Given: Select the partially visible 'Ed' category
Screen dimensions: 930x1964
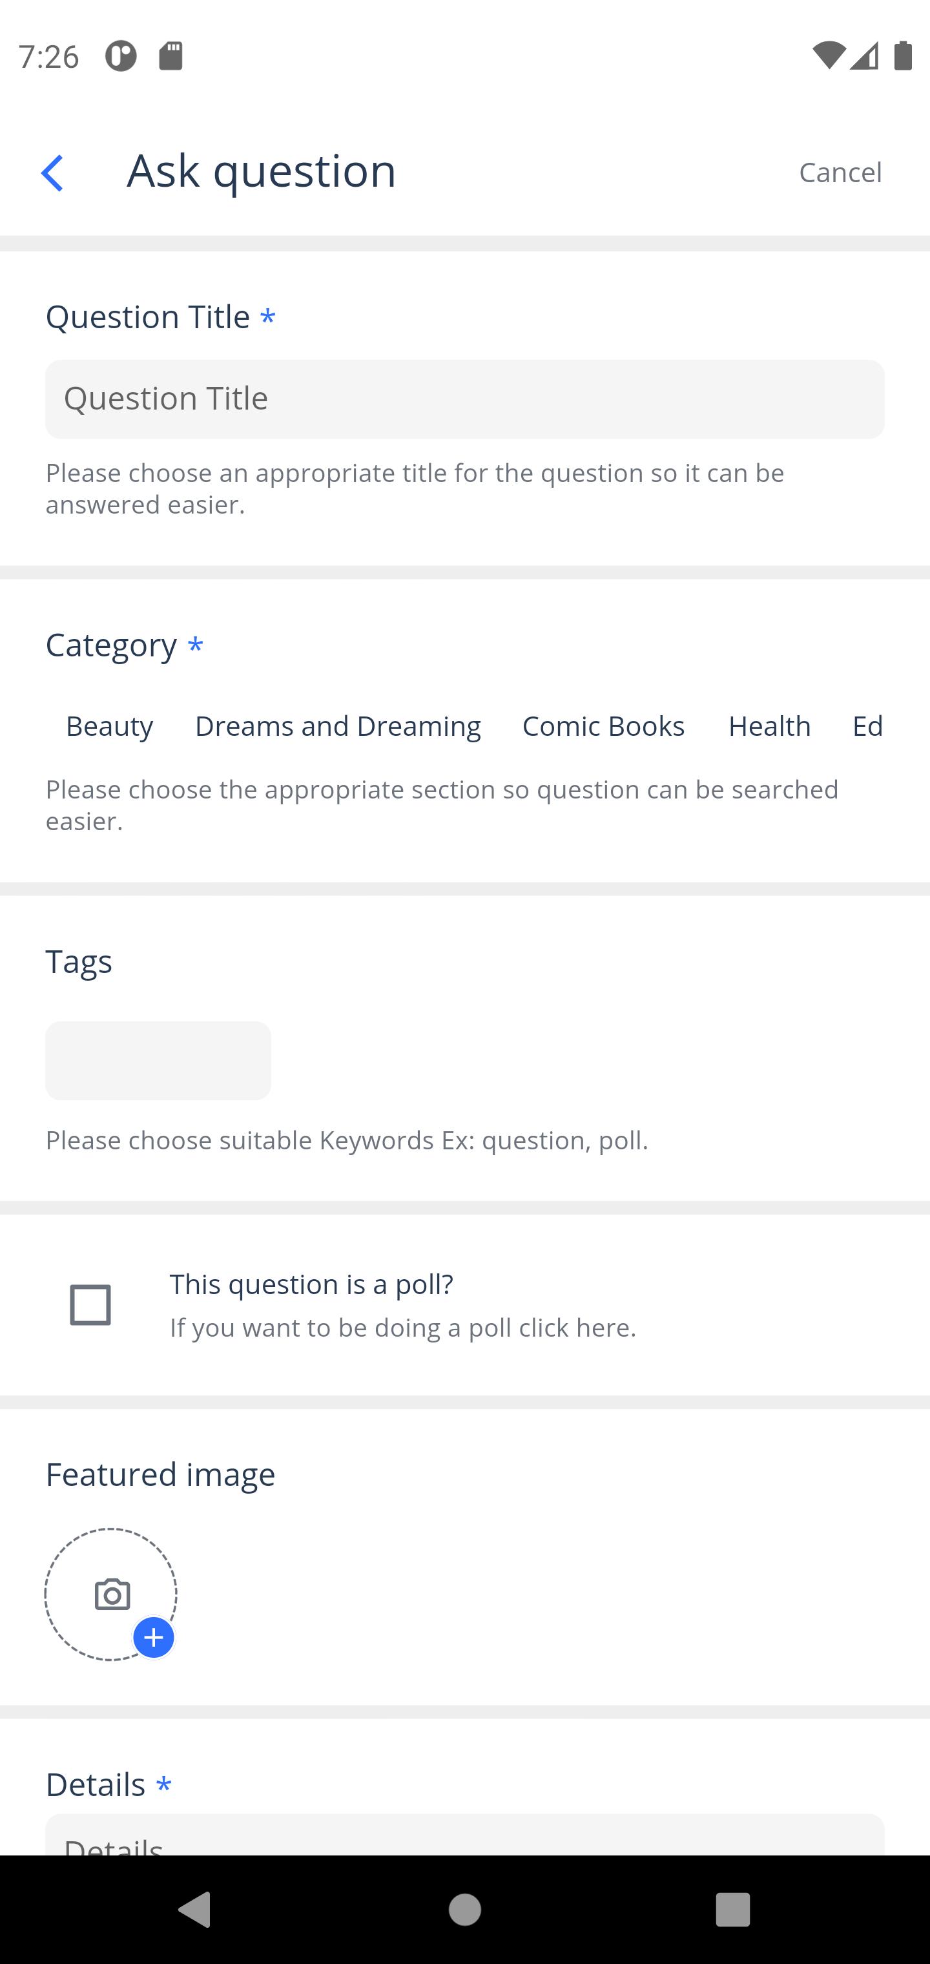Looking at the screenshot, I should [867, 726].
